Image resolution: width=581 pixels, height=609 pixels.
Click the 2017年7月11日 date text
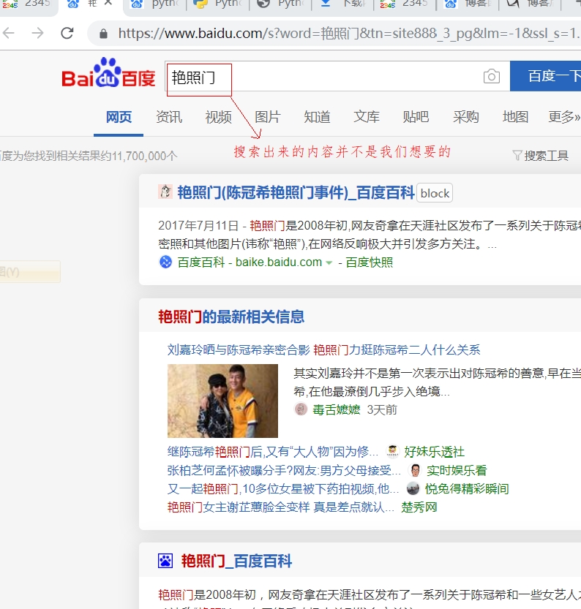coord(198,225)
